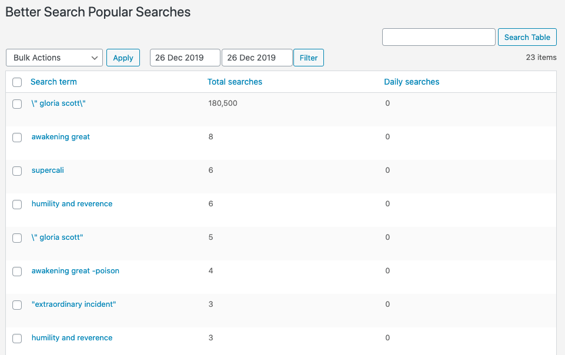Click the Search Table button

527,37
